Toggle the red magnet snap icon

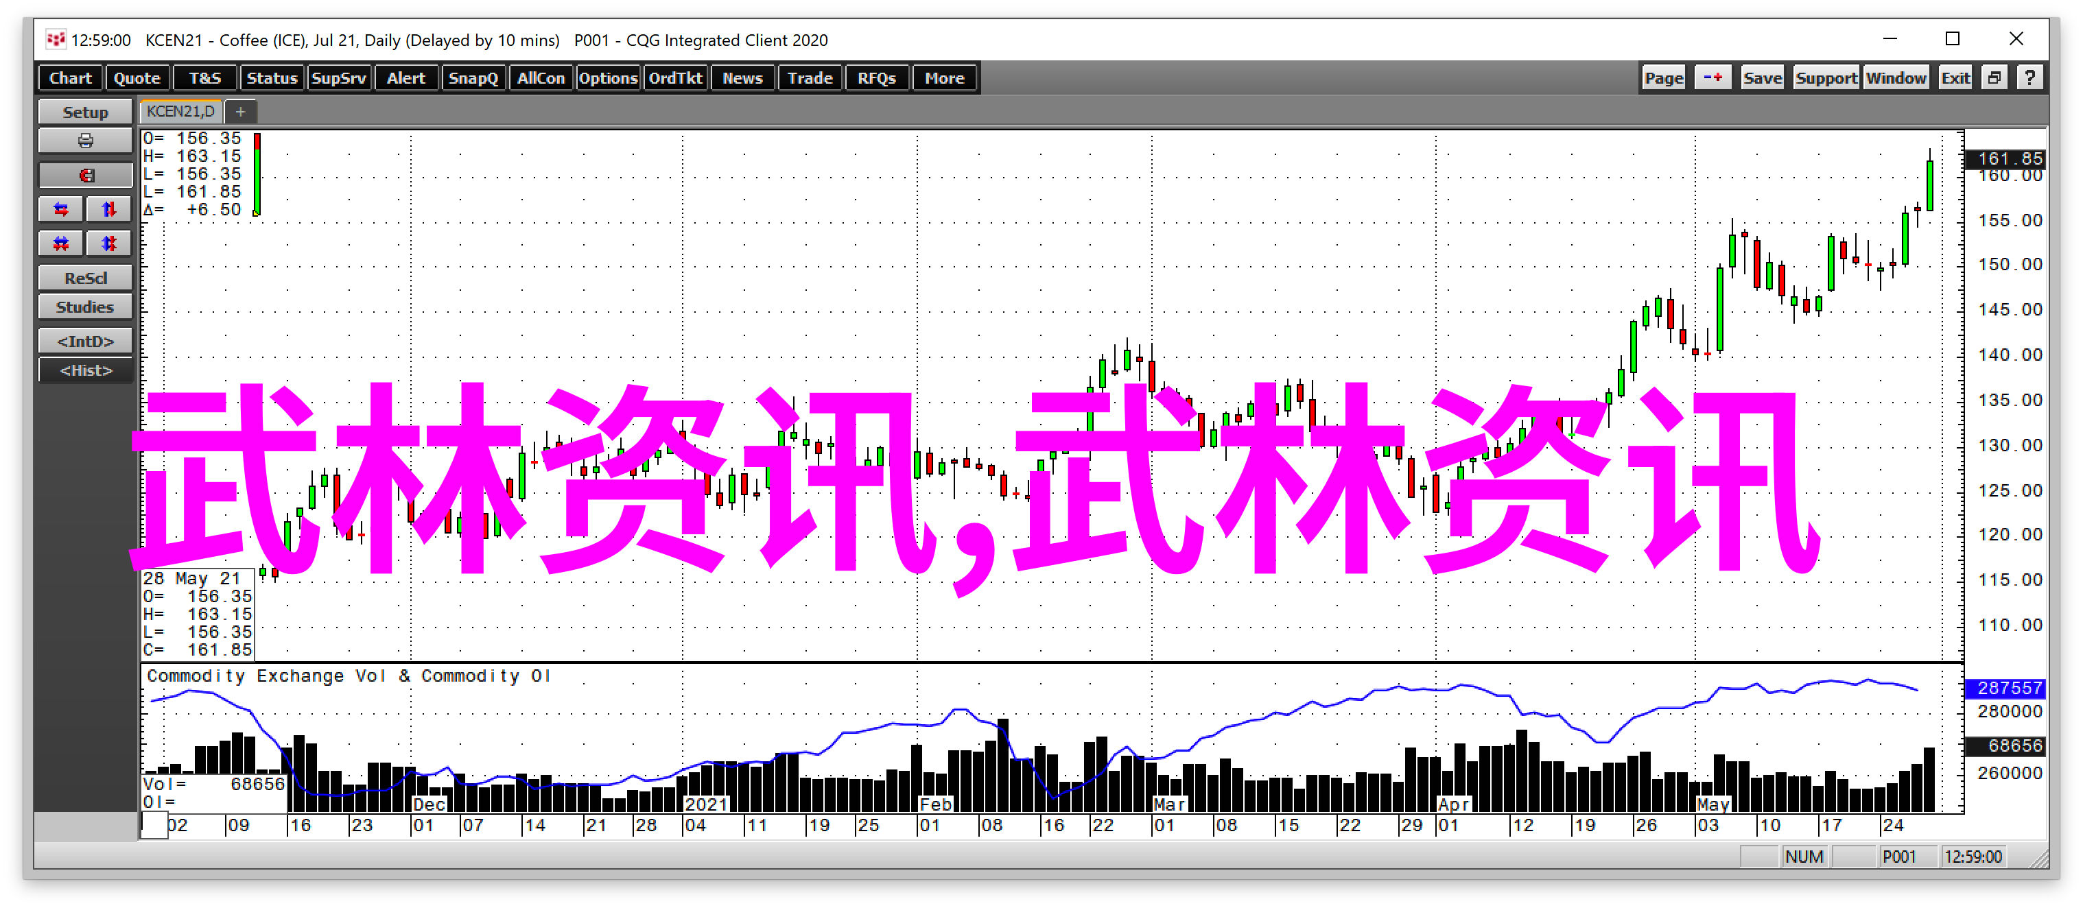(x=85, y=176)
